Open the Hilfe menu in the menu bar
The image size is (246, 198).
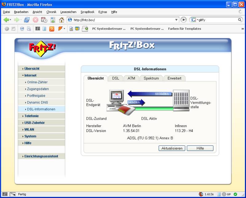(114, 12)
